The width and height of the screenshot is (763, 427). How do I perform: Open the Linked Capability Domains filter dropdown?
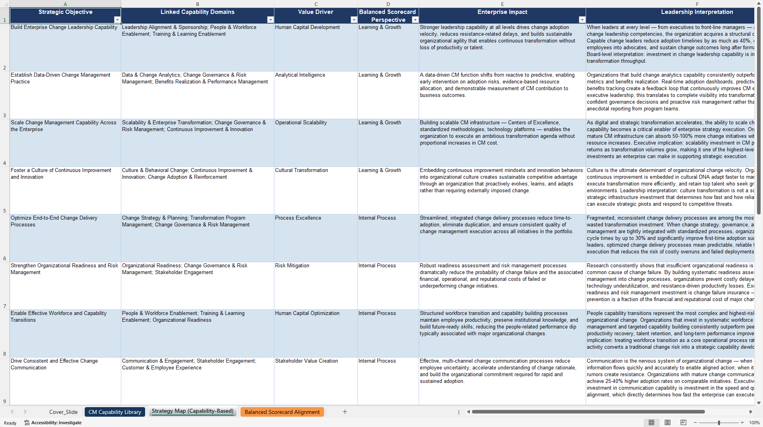270,20
